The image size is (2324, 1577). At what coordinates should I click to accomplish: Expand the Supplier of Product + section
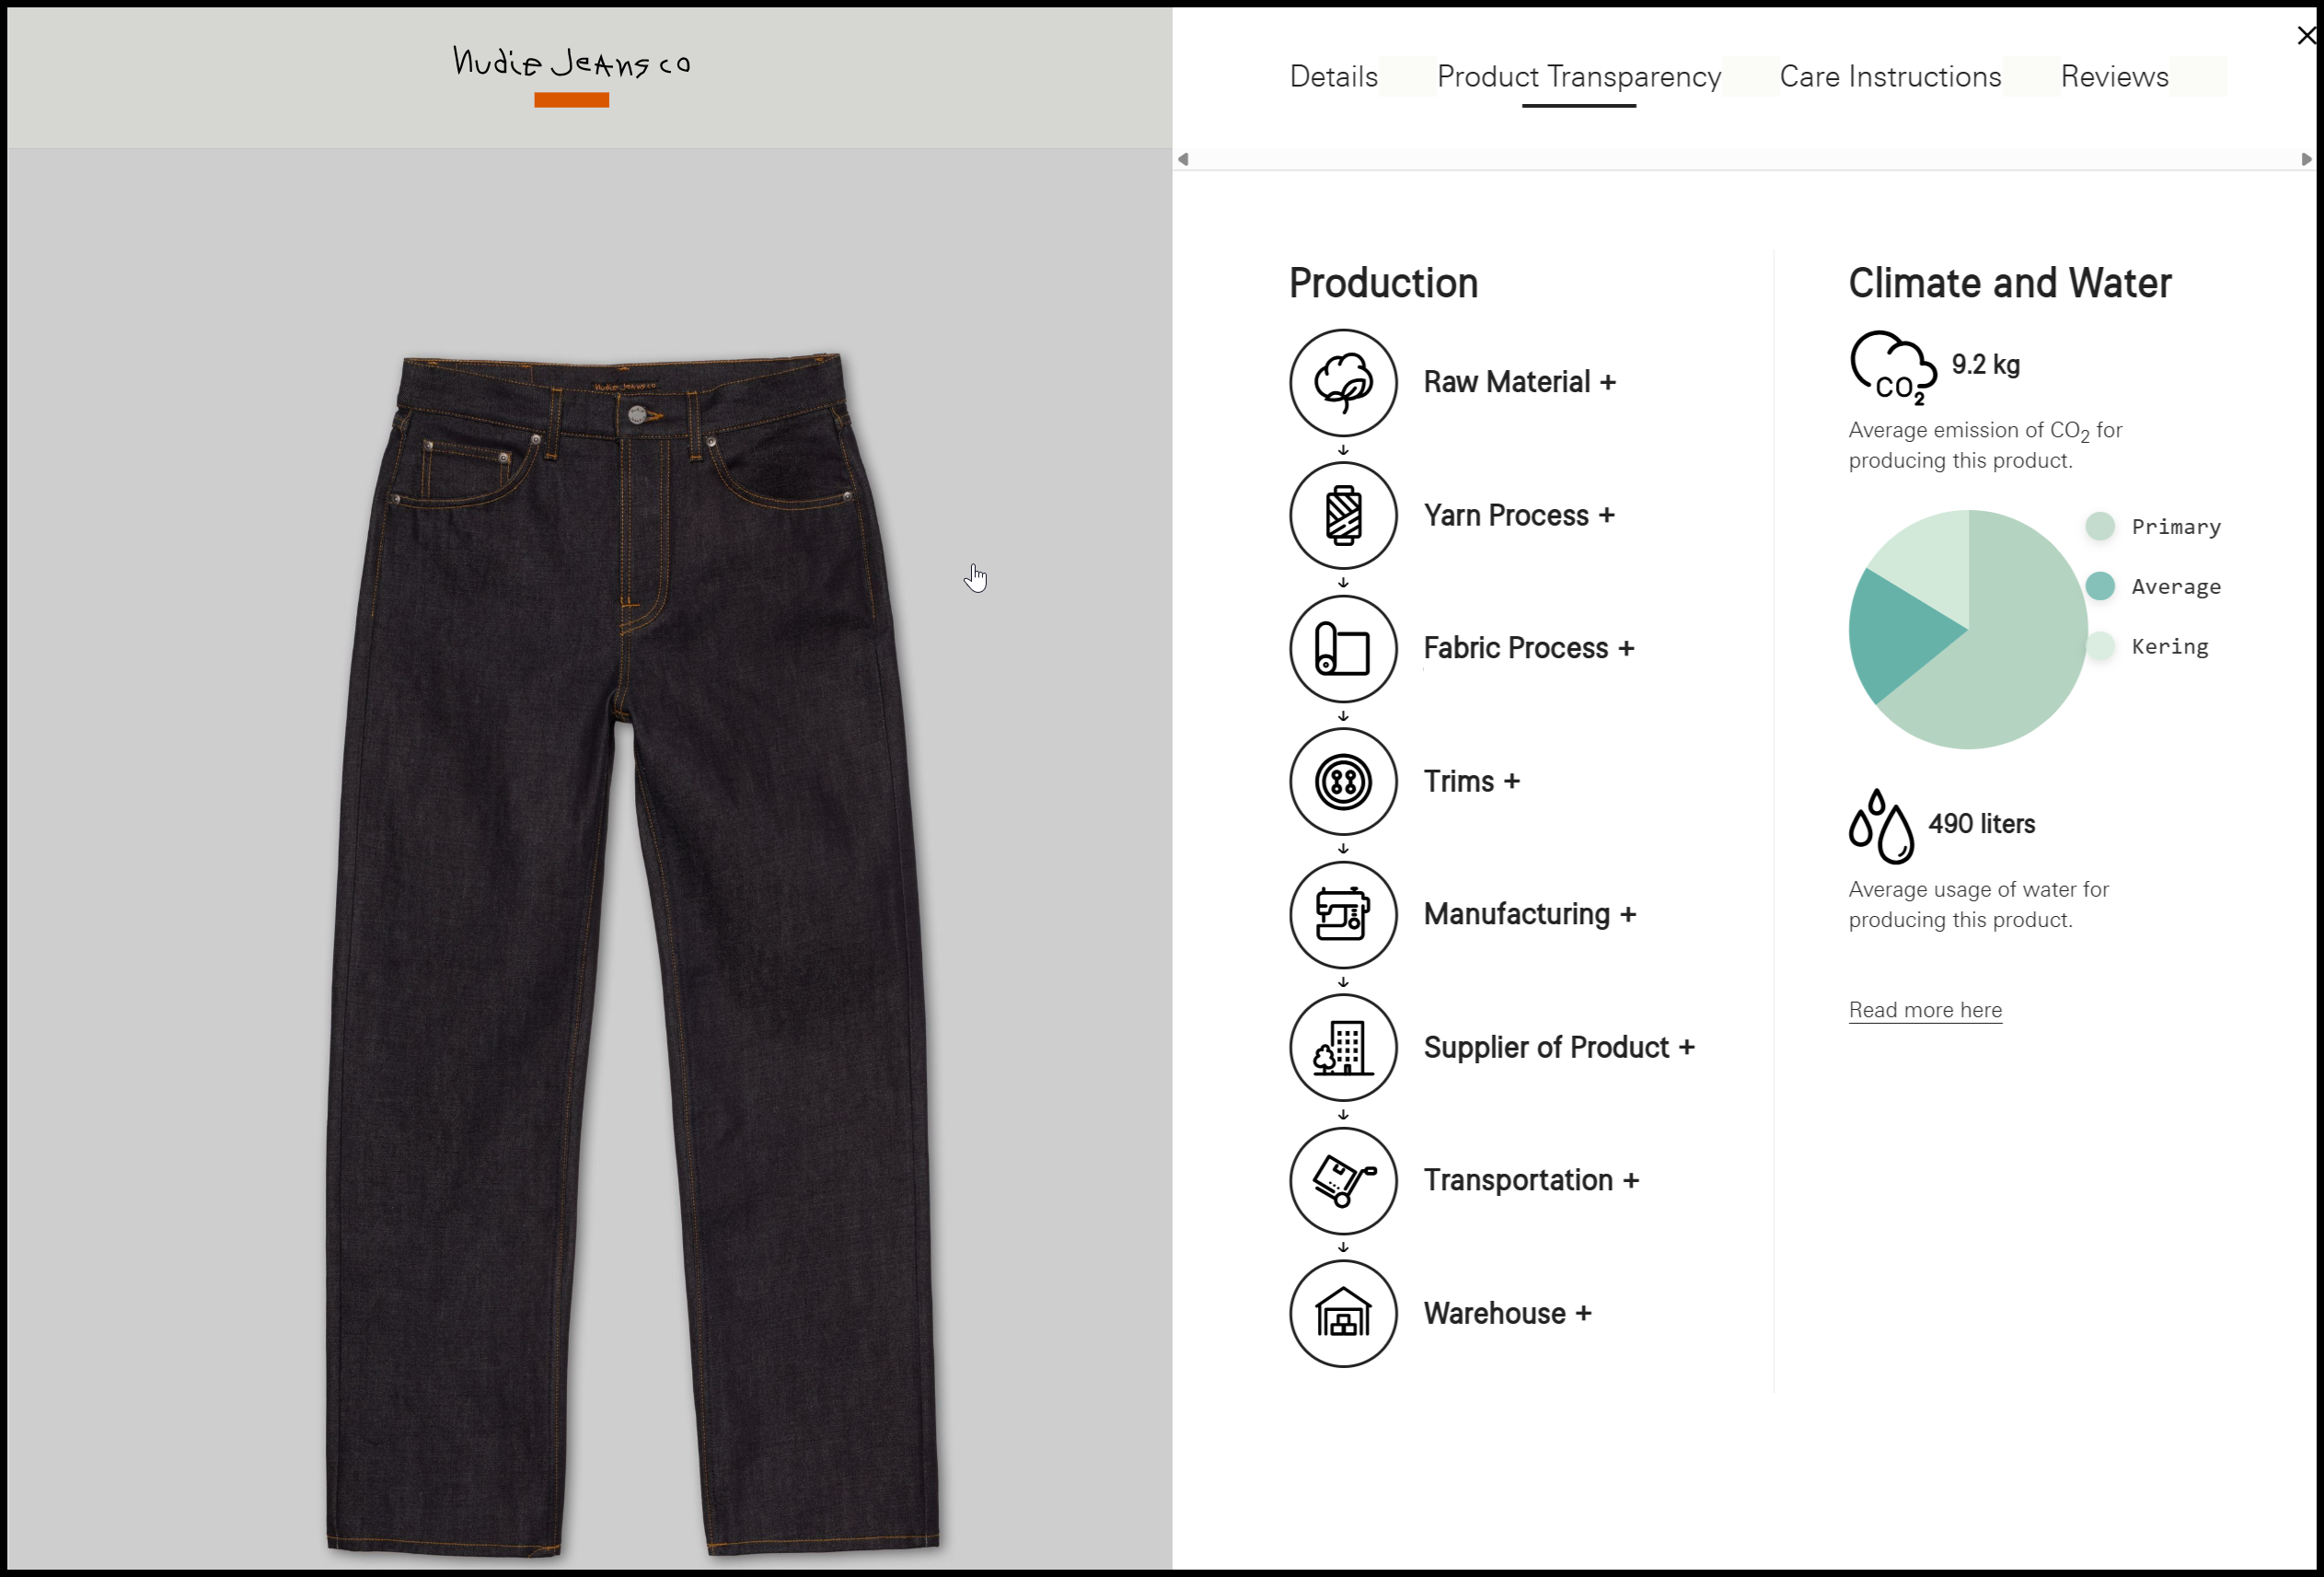coord(1558,1047)
